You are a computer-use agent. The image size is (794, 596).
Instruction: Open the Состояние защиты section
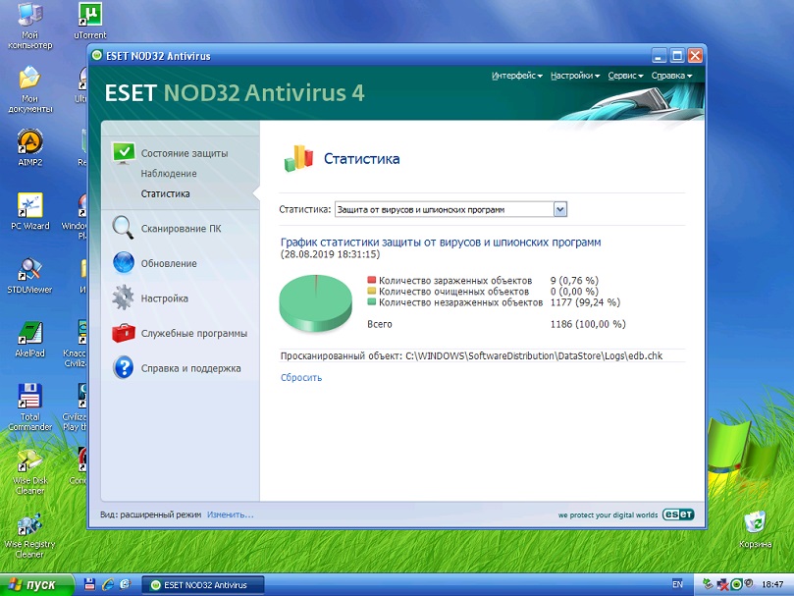click(x=185, y=153)
